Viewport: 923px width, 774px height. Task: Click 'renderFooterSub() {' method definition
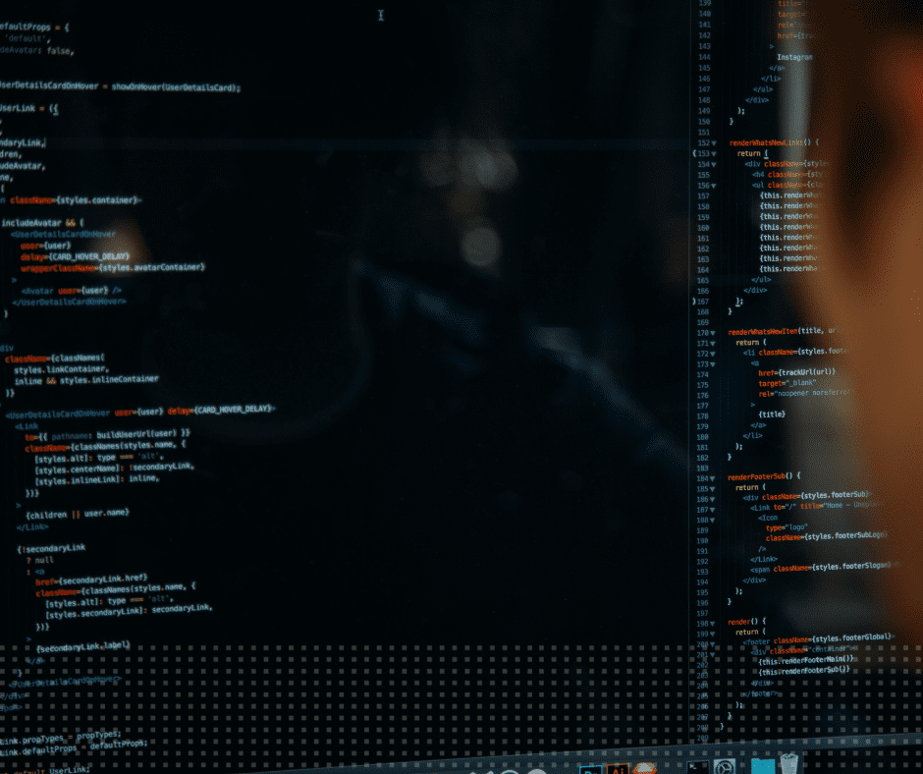pos(764,476)
